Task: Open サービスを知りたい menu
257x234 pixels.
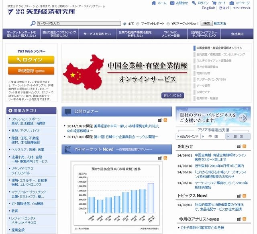Action: pyautogui.click(x=97, y=34)
